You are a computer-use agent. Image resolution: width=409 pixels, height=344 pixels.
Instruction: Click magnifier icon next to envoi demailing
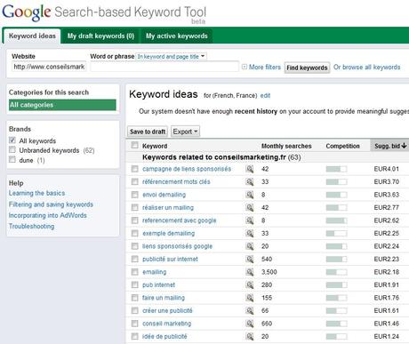(x=250, y=195)
